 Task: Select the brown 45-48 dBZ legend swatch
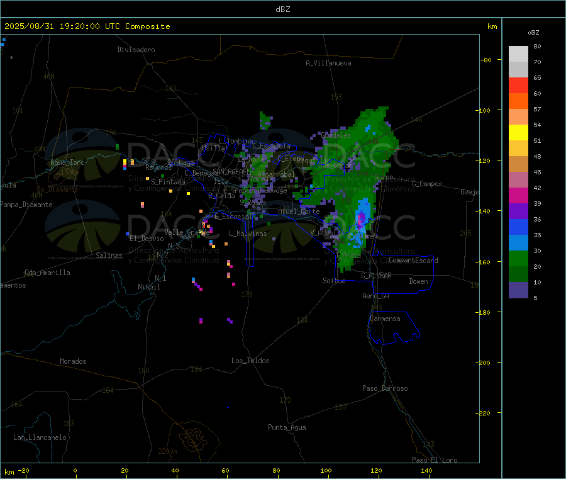pos(518,164)
